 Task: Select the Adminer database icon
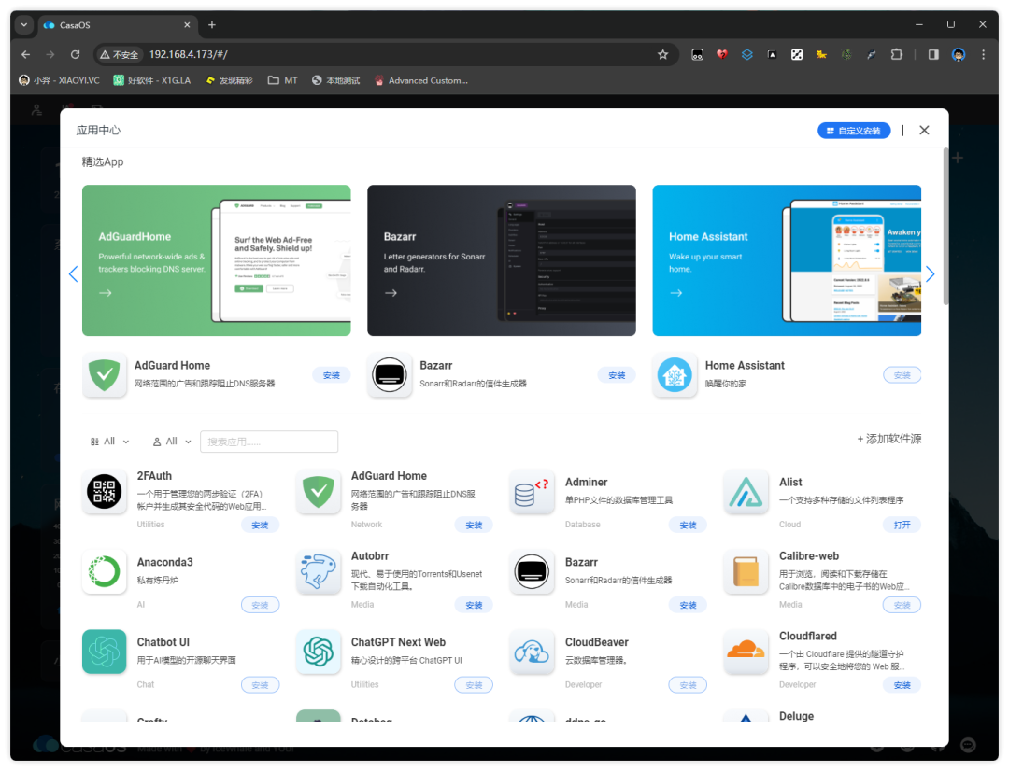[x=532, y=492]
